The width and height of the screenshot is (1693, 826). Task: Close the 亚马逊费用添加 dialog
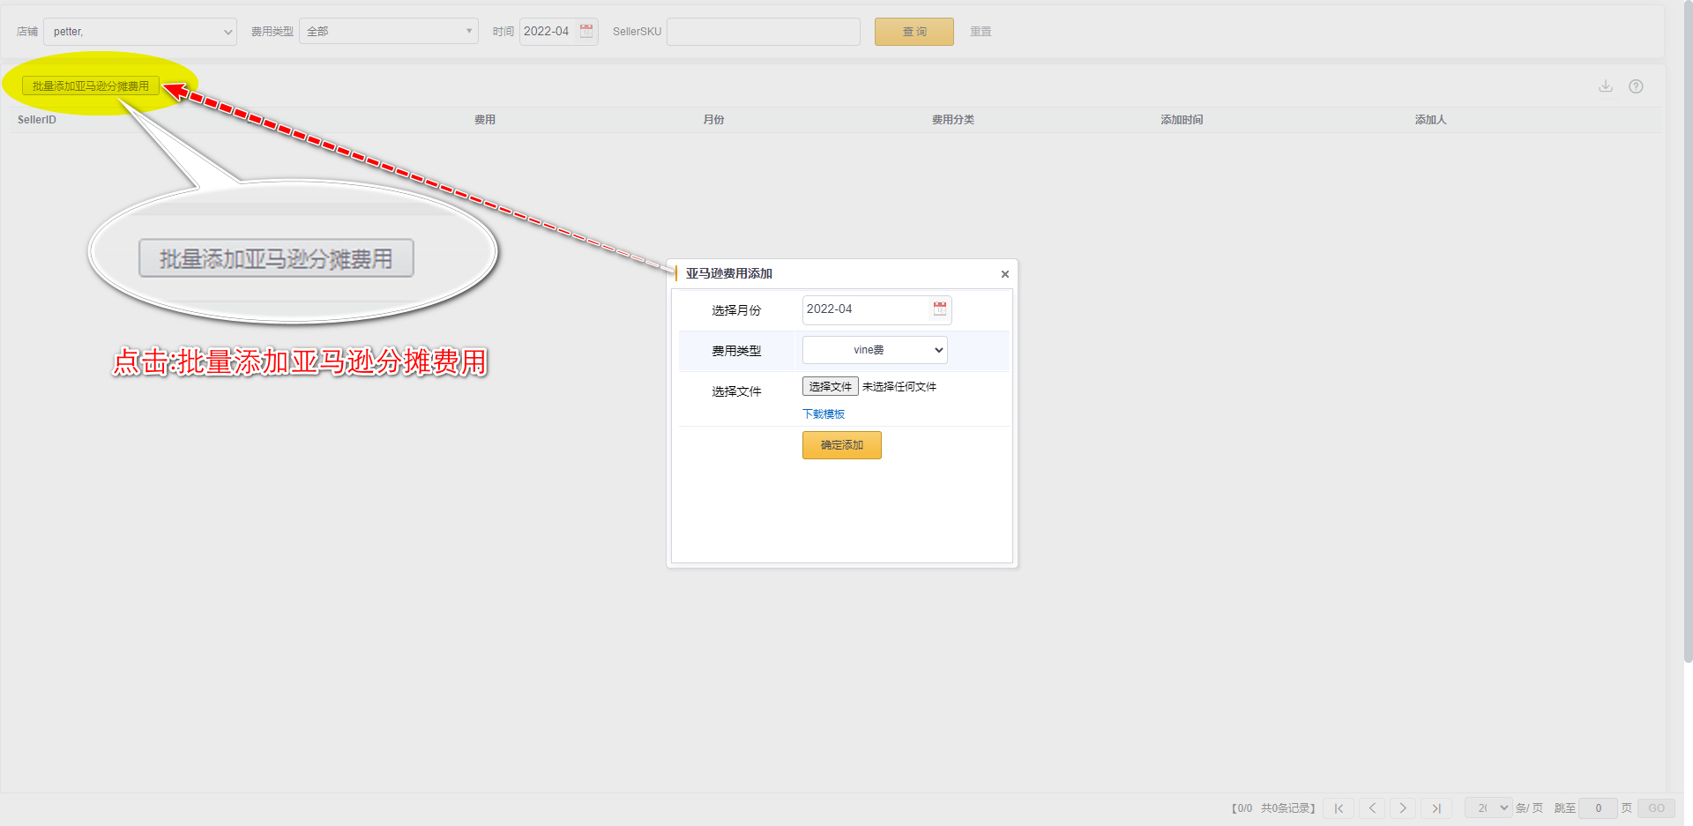(x=1004, y=274)
